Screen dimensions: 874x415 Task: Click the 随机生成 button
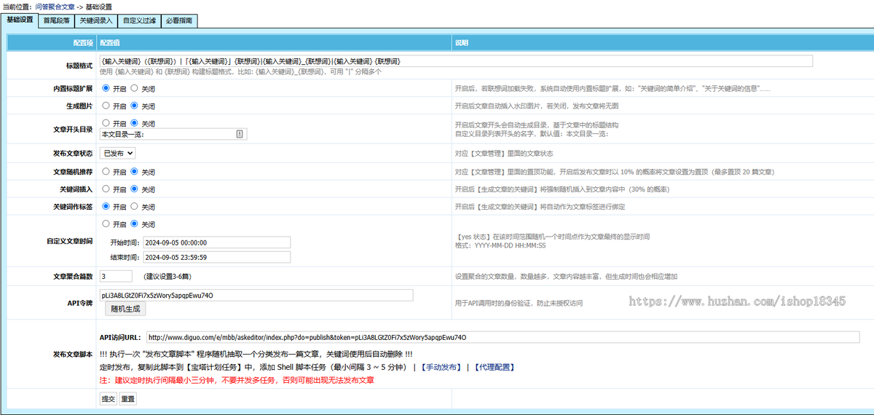[x=127, y=309]
